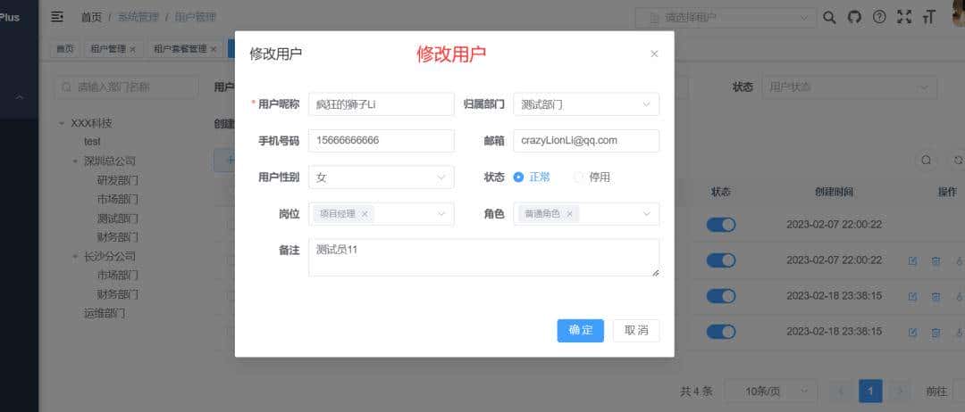Image resolution: width=965 pixels, height=412 pixels.
Task: Toggle the fullscreen icon in header
Action: tap(904, 17)
